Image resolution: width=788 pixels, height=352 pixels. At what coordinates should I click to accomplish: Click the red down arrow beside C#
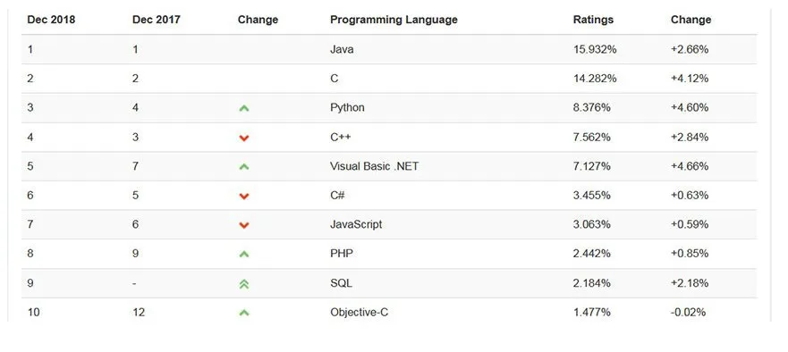coord(244,197)
